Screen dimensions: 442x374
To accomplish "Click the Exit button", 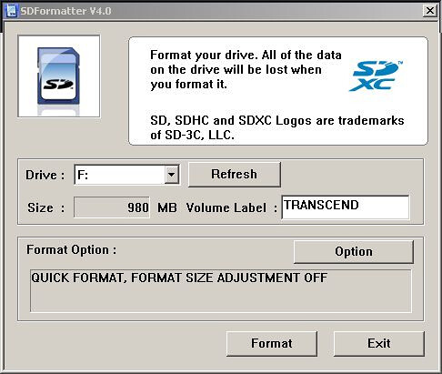I will (x=379, y=343).
